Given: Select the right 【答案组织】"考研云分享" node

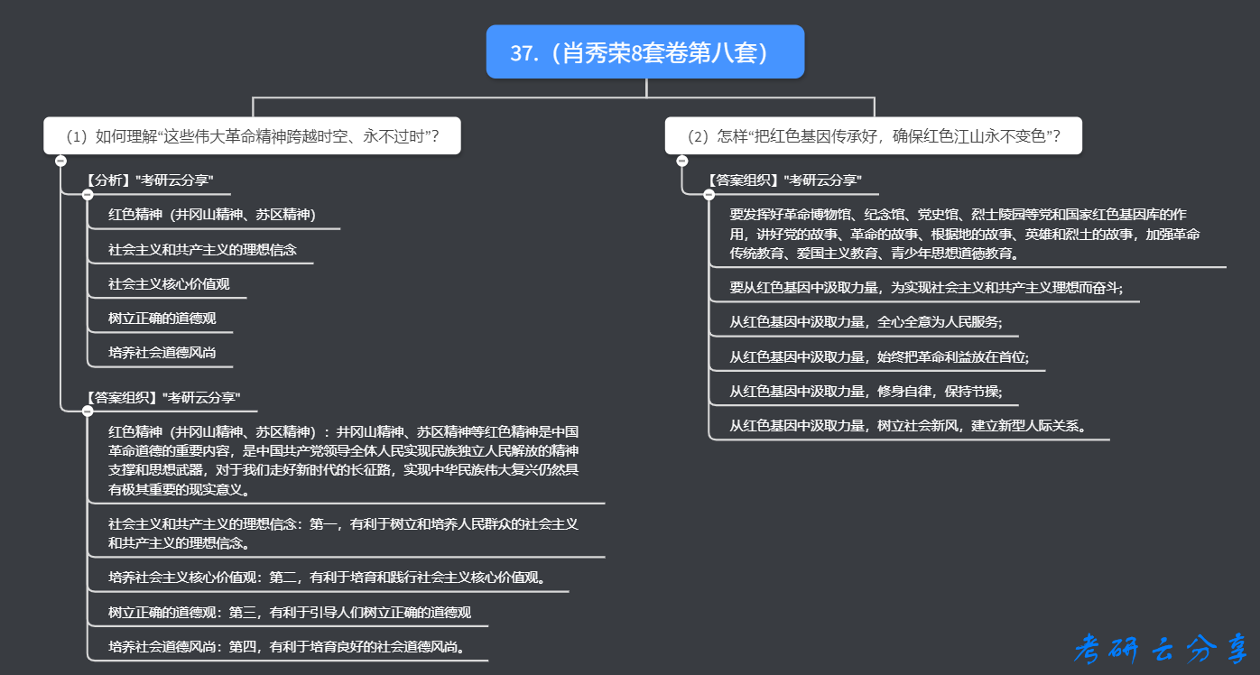Looking at the screenshot, I should click(x=783, y=180).
